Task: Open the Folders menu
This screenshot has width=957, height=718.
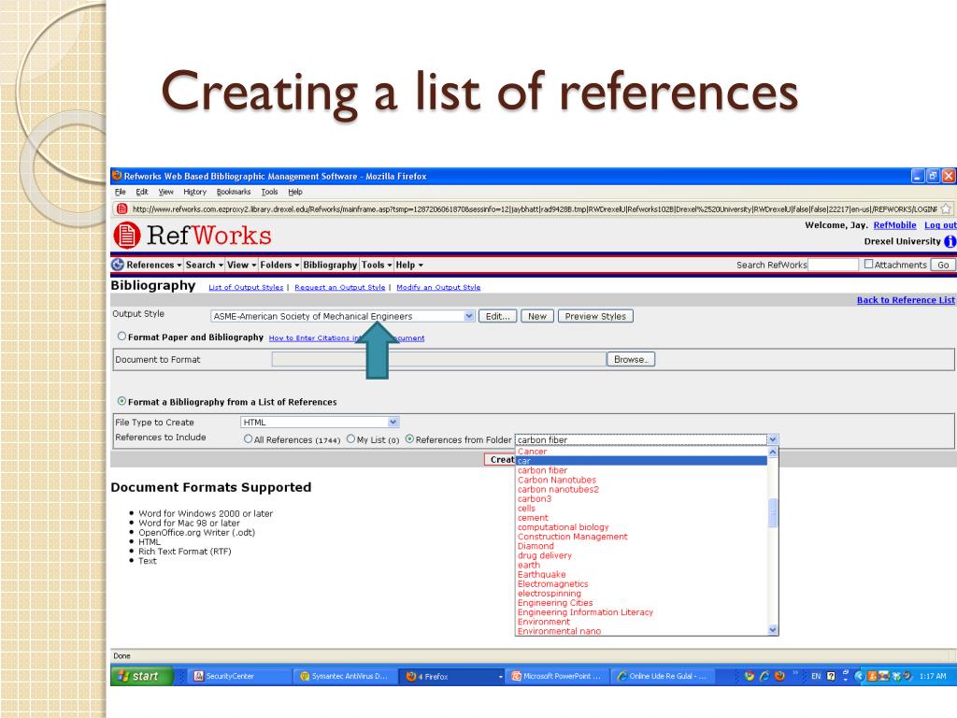Action: point(278,265)
